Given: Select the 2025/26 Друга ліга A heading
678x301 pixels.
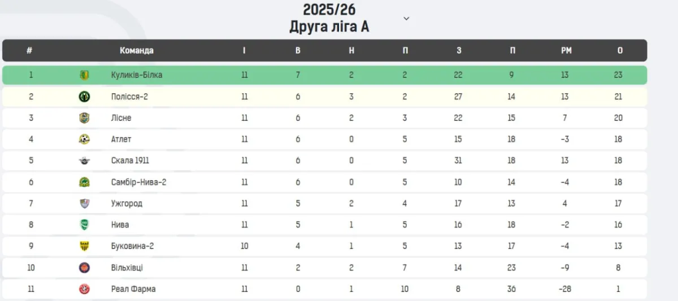Looking at the screenshot, I should [x=329, y=18].
